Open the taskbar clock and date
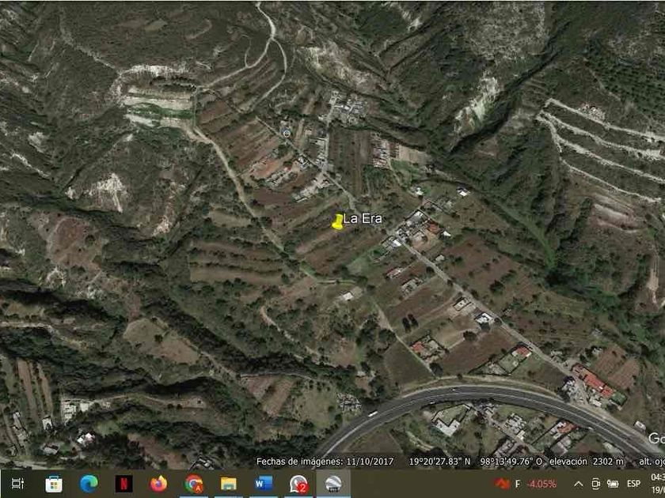 [x=657, y=483]
